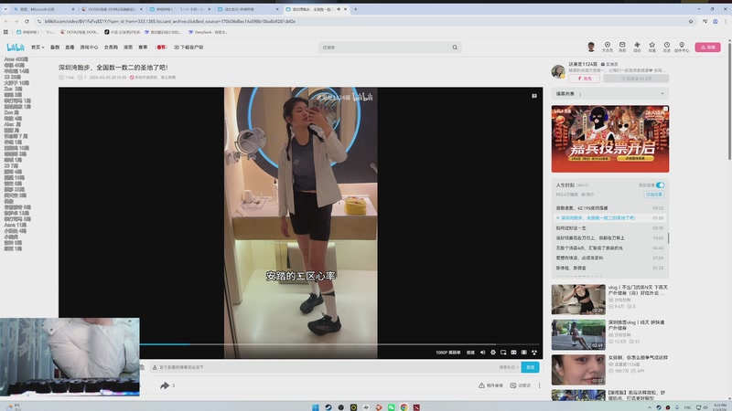Image resolution: width=732 pixels, height=411 pixels.
Task: Toggle the 自动连播 autoplay switch
Action: coord(660,185)
